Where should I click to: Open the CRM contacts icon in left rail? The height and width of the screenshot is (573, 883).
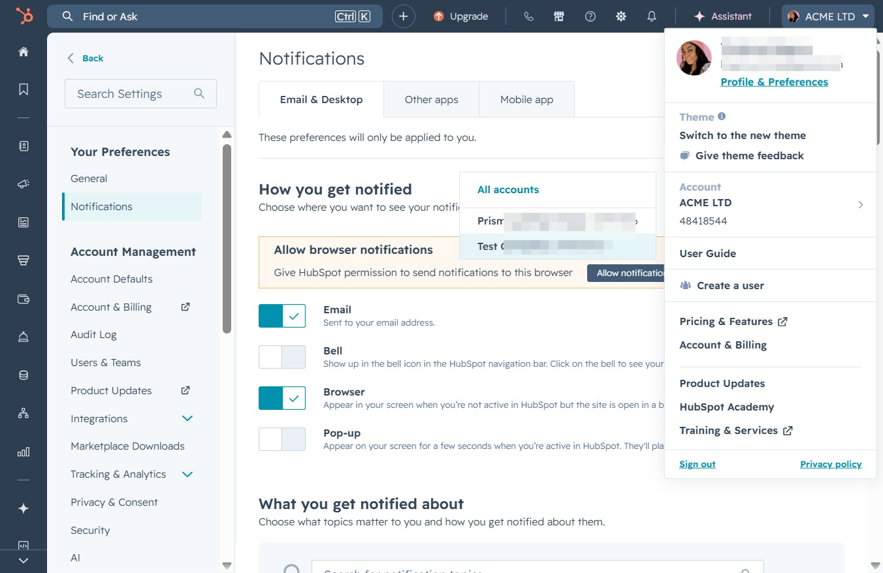point(24,146)
